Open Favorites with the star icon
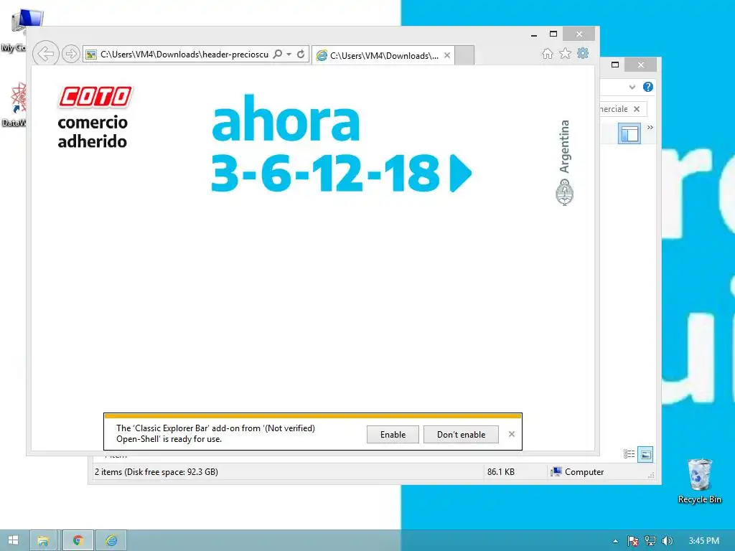 click(x=566, y=53)
